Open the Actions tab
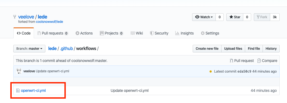The width and height of the screenshot is (287, 103). [84, 33]
